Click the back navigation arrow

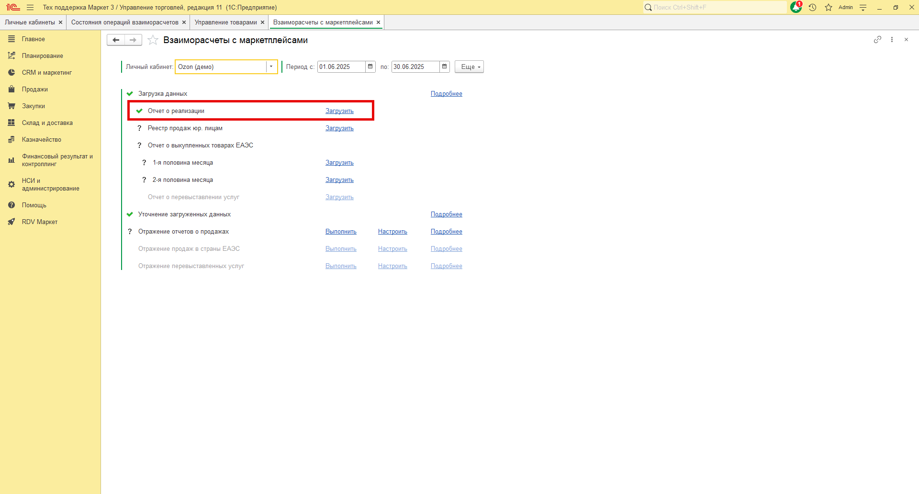click(x=115, y=40)
